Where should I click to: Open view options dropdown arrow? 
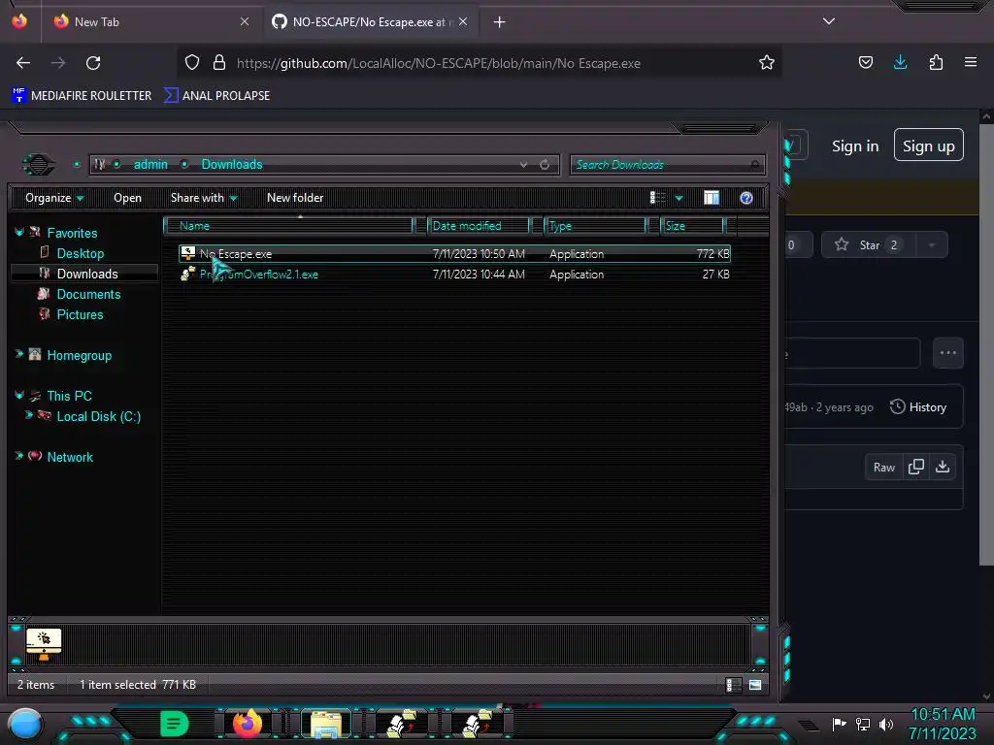click(679, 198)
